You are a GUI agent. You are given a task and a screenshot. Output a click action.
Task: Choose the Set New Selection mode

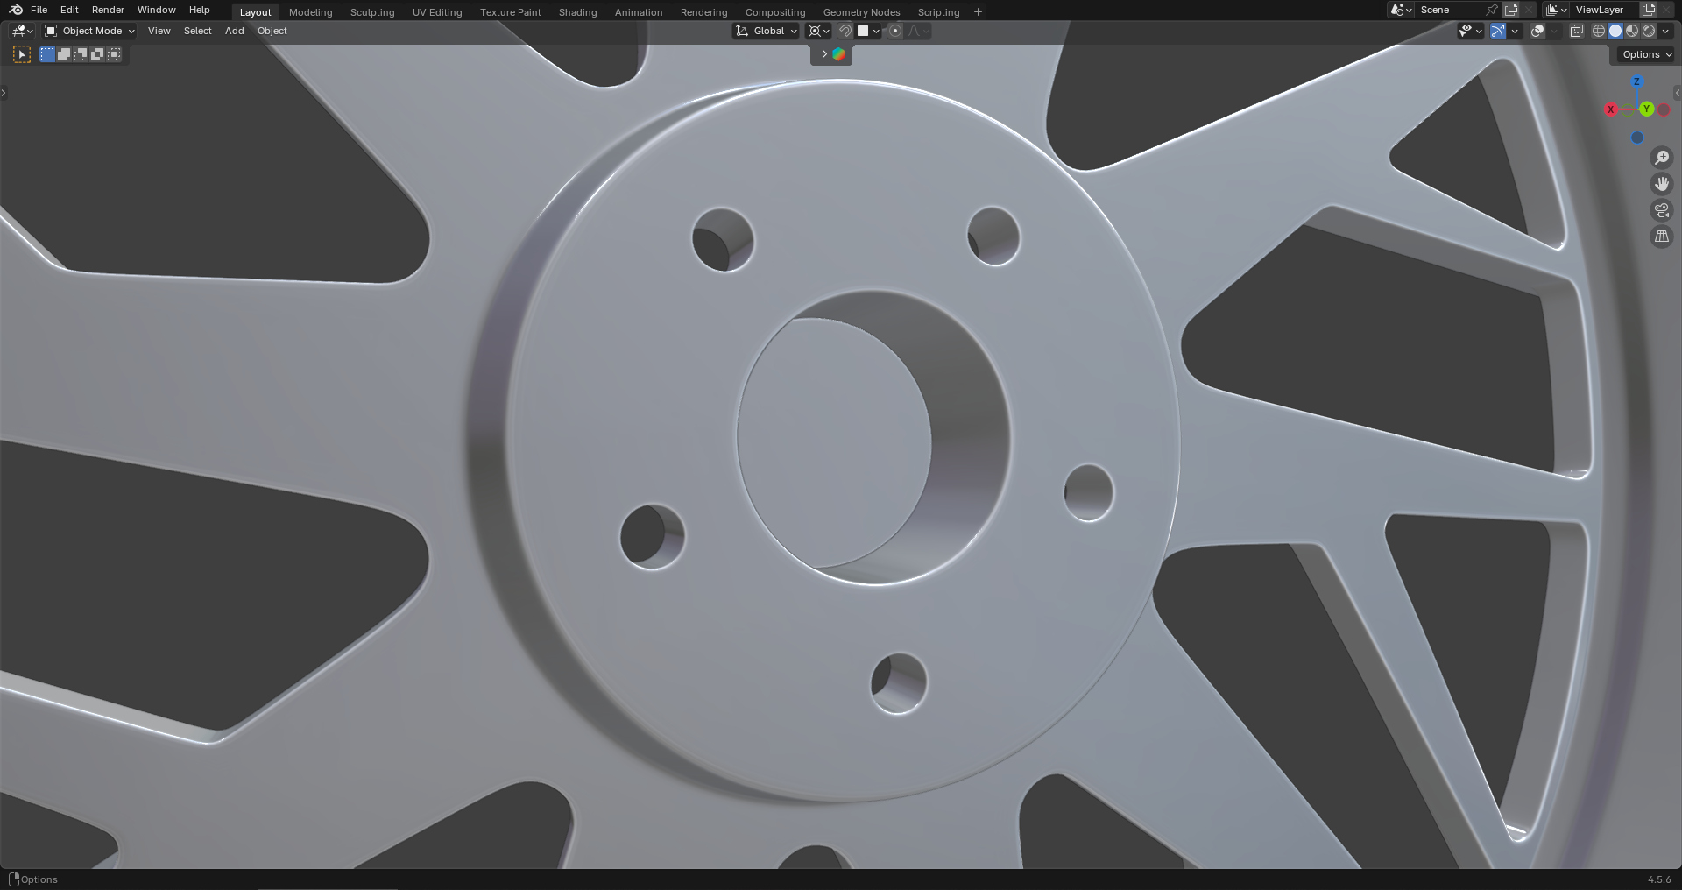[47, 54]
